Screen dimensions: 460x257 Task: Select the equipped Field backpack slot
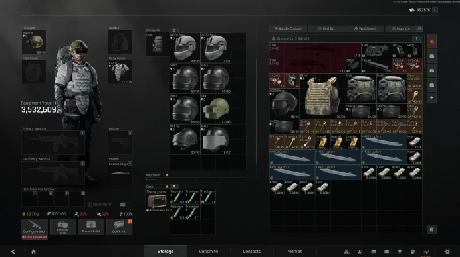click(x=158, y=44)
